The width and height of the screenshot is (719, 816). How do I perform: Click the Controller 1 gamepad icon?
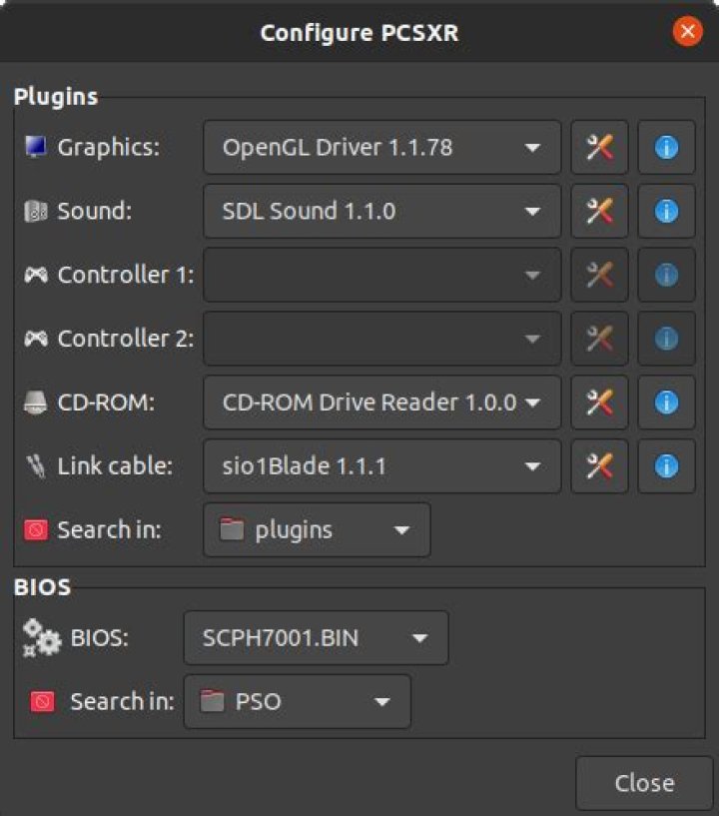(36, 275)
